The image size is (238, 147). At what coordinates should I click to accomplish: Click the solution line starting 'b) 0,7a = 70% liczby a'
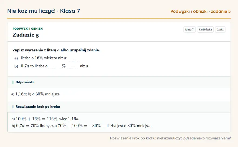tap(82, 126)
